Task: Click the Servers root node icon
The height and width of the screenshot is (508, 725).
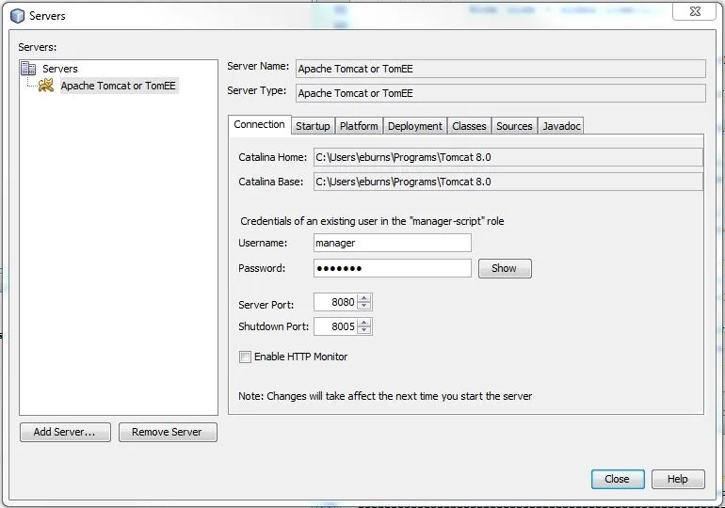Action: click(28, 69)
